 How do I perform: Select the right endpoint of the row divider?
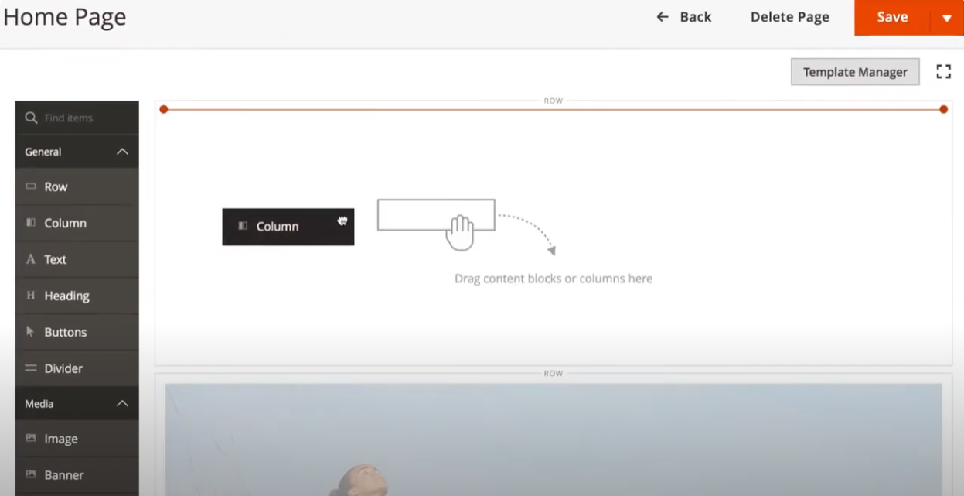point(943,109)
